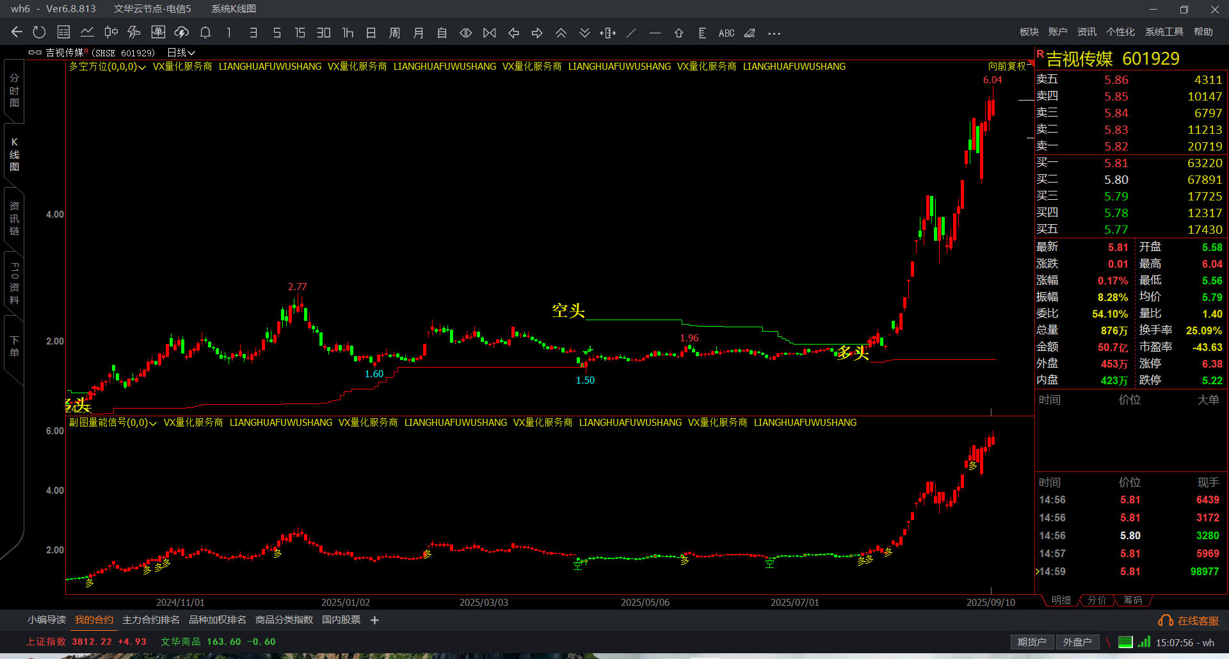Viewport: 1229px width, 659px height.
Task: Select the eraser tool icon
Action: [x=750, y=33]
